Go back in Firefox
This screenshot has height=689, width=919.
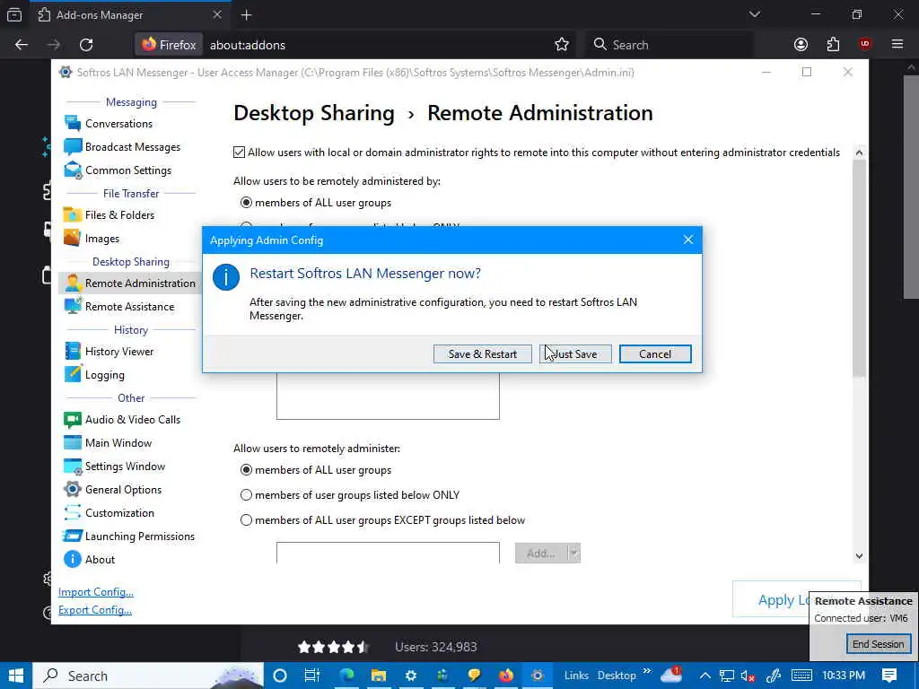tap(22, 45)
